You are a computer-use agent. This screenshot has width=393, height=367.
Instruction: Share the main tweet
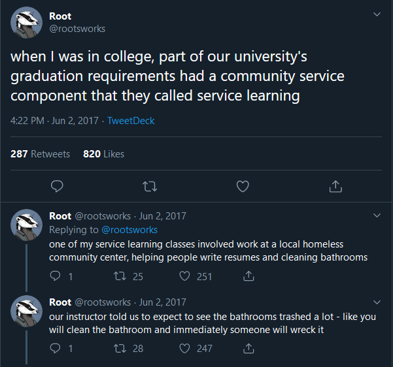coord(335,187)
